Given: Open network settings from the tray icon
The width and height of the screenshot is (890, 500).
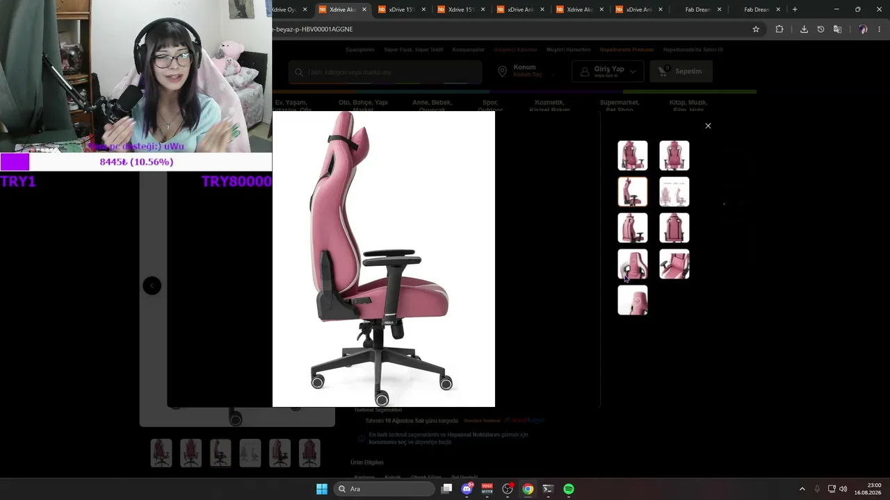Looking at the screenshot, I should pos(832,489).
